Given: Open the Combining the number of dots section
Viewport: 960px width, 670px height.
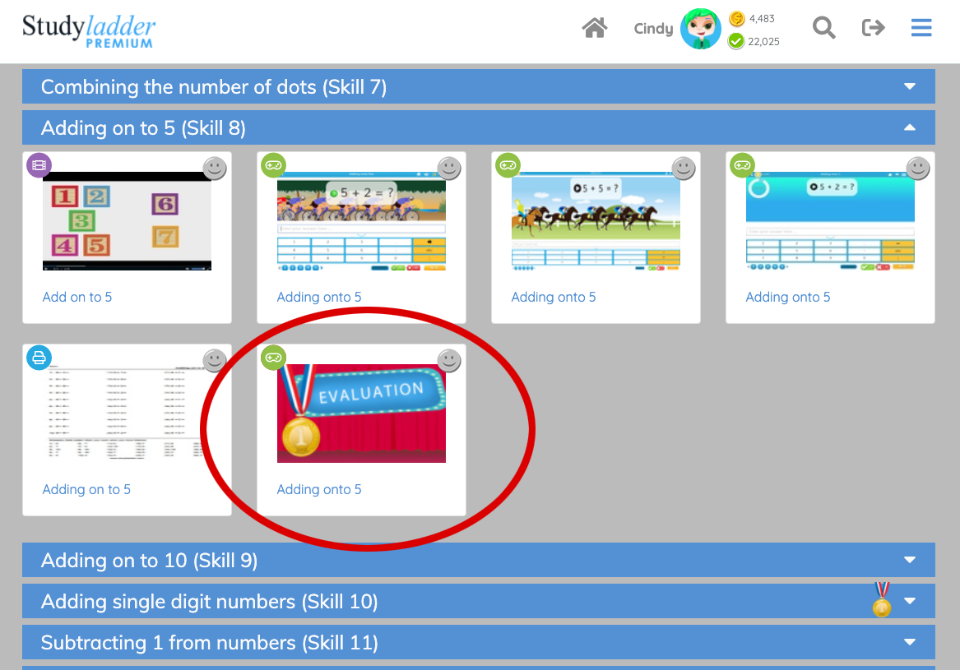Looking at the screenshot, I should coord(909,86).
